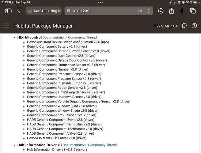Click Generic Component Number v2.8 entry
Screen dimensions: 201x153
(x=58, y=69)
